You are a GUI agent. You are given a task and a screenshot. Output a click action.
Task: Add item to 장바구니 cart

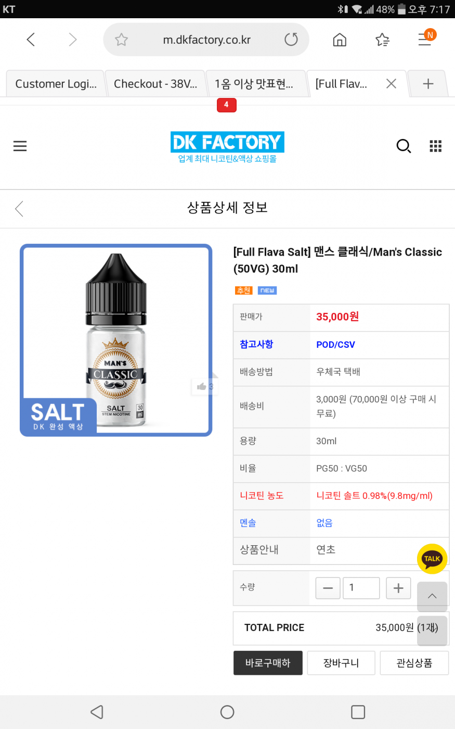click(341, 663)
